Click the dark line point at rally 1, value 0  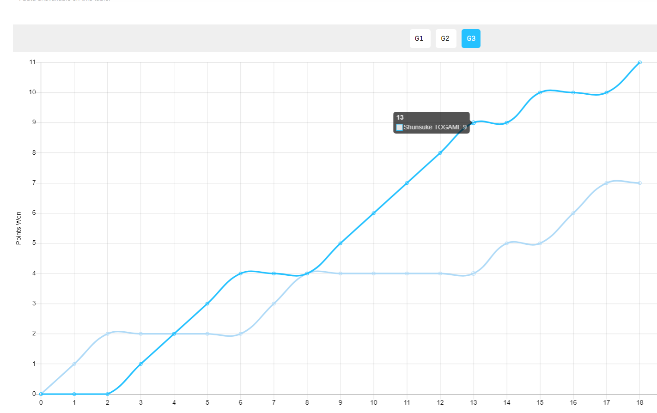(x=74, y=394)
